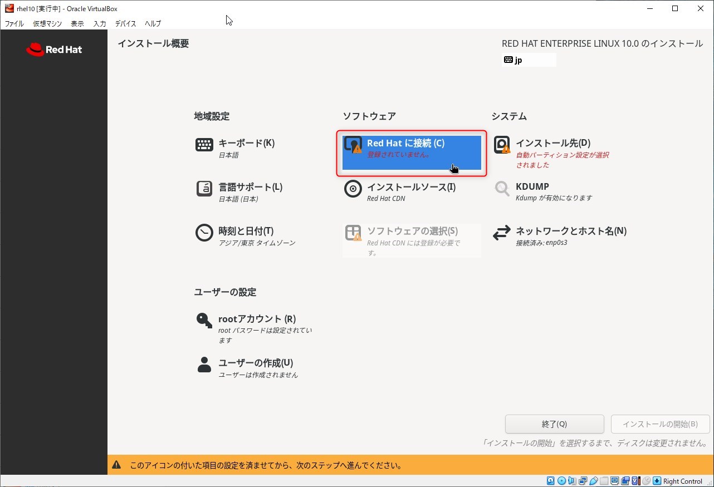Open the デバイス menu

(x=125, y=24)
